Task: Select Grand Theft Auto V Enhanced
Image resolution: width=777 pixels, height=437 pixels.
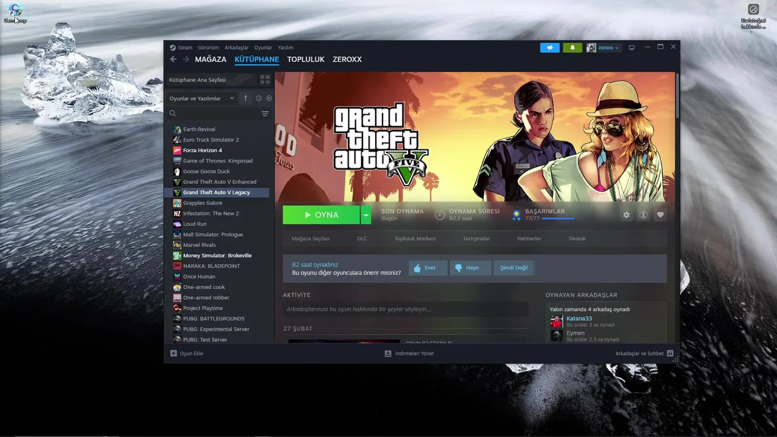Action: tap(219, 181)
